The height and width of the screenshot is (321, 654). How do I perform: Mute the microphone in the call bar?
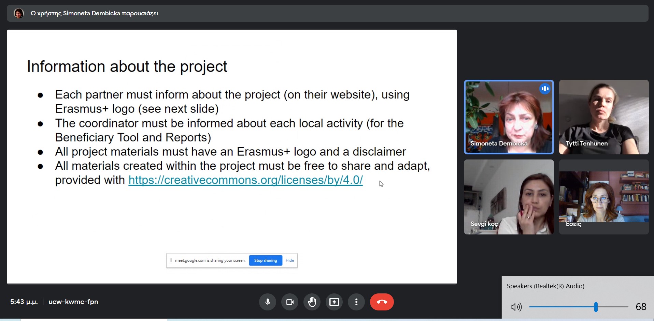[x=268, y=302]
